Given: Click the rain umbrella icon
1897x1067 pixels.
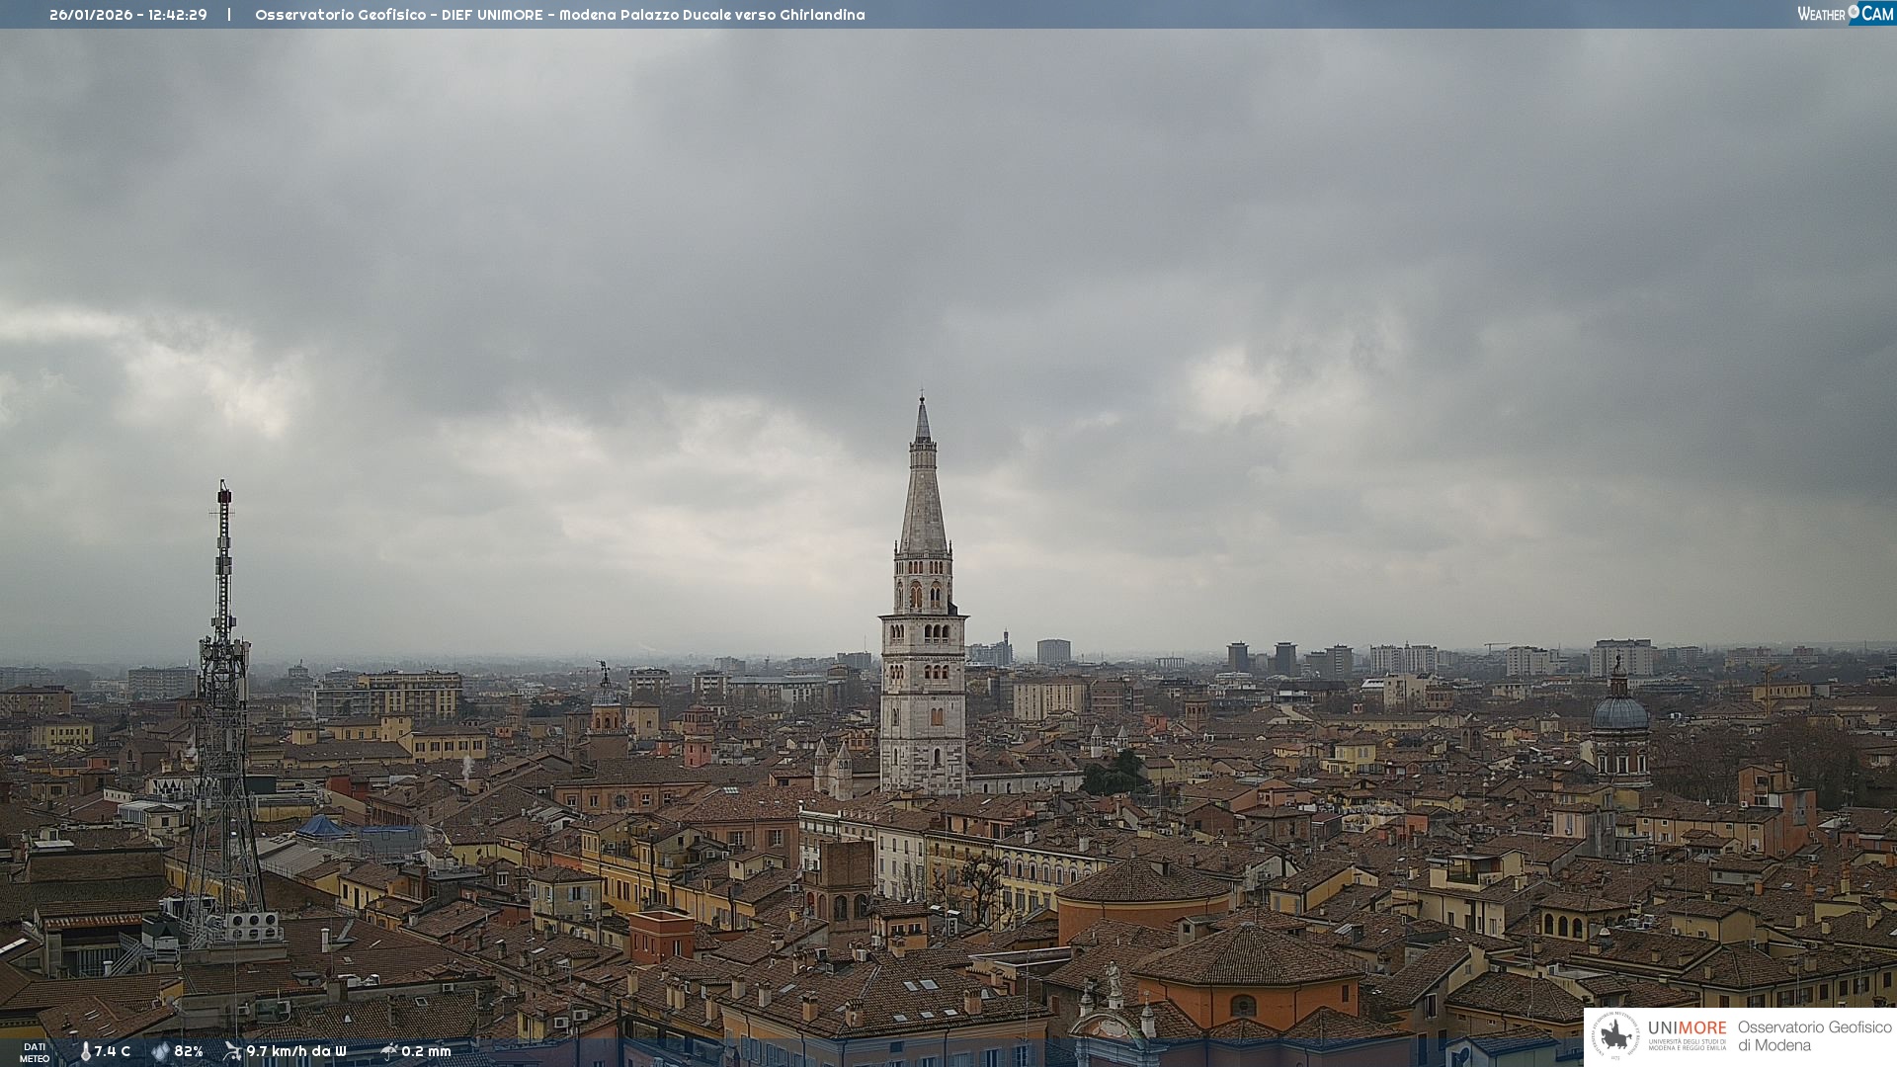Looking at the screenshot, I should pos(388,1051).
